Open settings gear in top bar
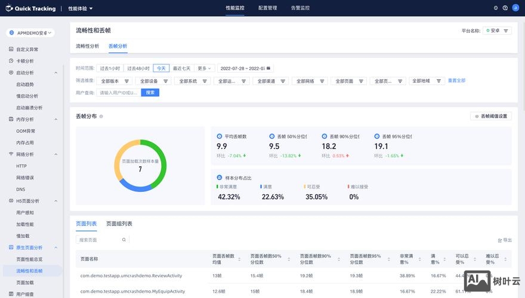 496,8
